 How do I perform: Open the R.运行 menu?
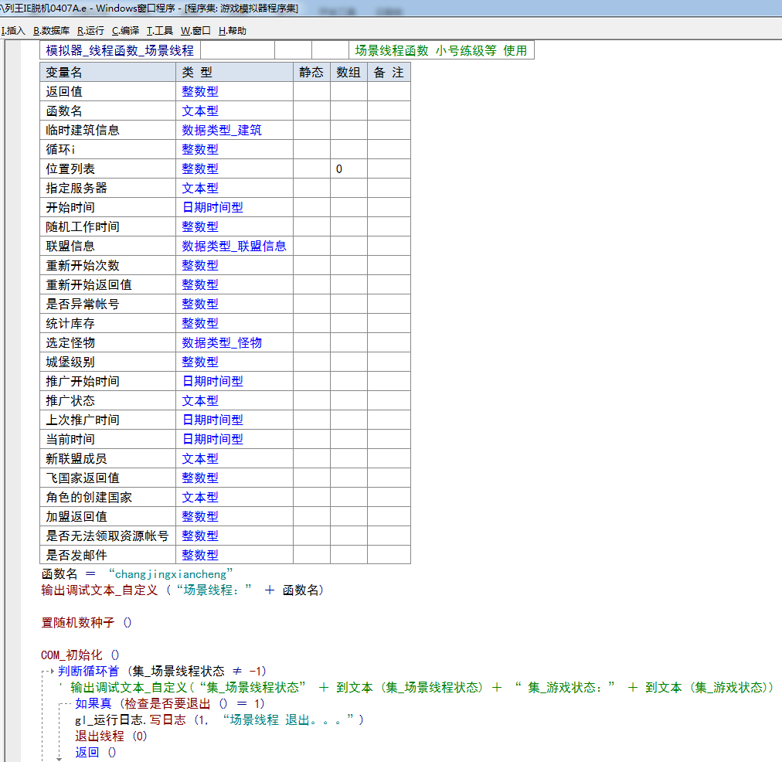(90, 31)
